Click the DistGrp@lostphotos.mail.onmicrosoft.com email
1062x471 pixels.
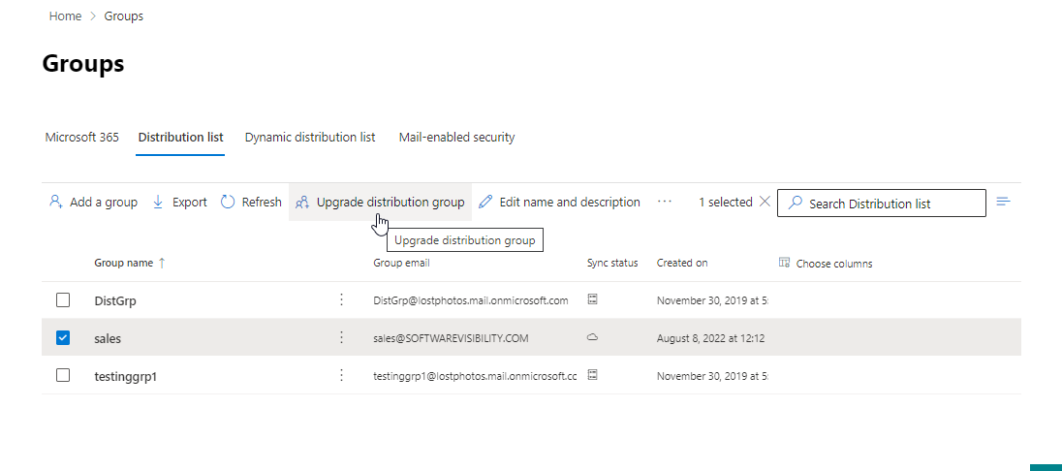471,300
